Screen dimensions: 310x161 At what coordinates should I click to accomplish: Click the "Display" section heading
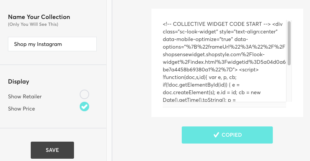19,82
